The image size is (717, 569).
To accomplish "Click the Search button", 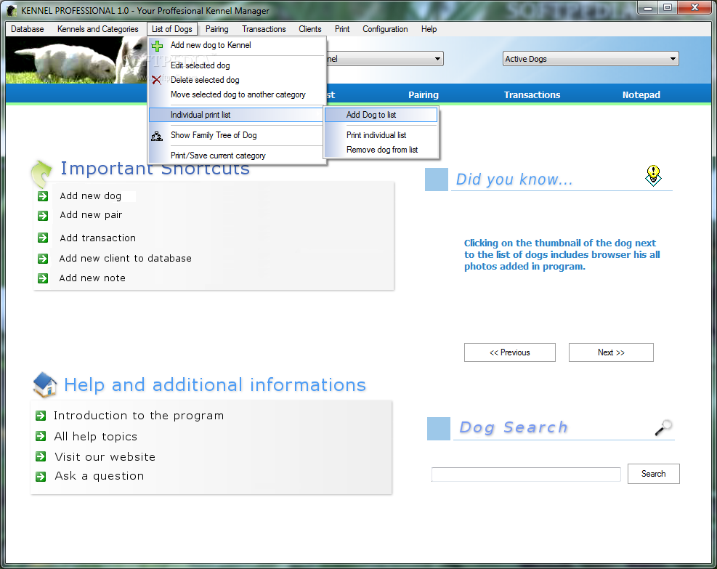I will tap(654, 474).
